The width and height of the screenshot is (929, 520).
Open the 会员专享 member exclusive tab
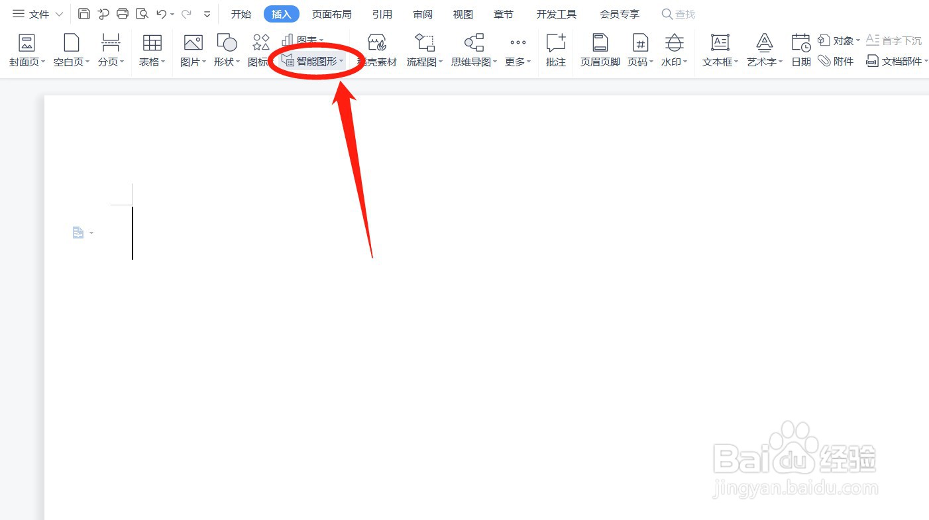click(x=620, y=14)
